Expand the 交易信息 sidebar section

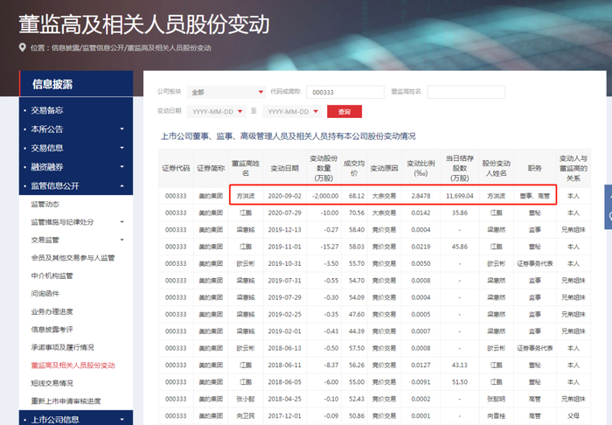pos(122,148)
